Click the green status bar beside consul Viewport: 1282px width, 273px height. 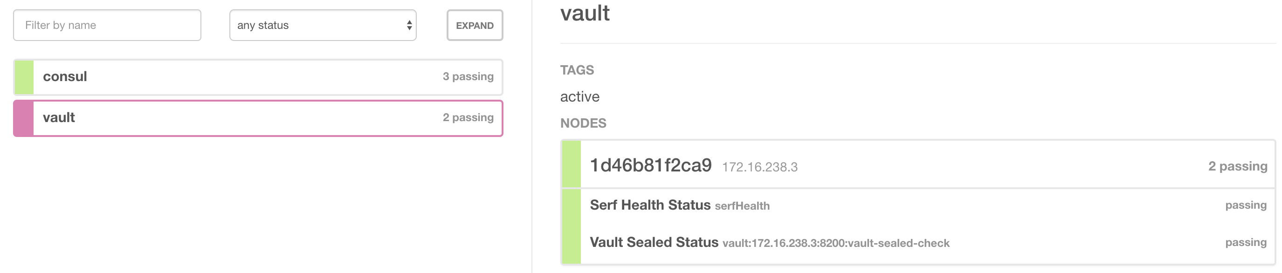tap(23, 76)
